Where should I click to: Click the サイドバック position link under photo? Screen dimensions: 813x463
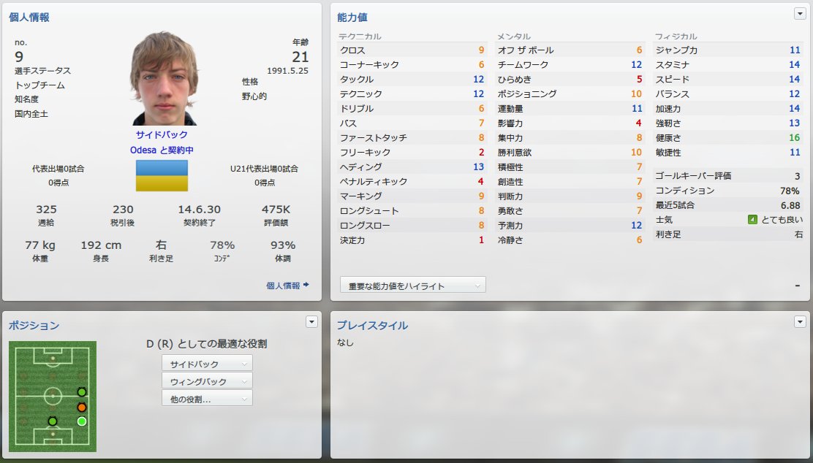[162, 134]
